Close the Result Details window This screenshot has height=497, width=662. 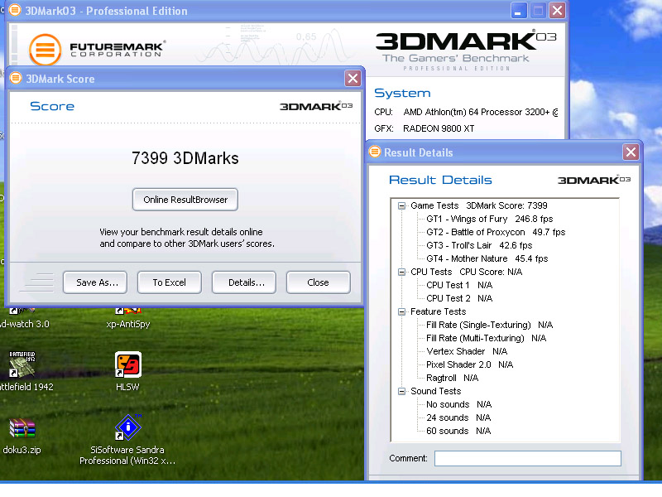coord(631,152)
